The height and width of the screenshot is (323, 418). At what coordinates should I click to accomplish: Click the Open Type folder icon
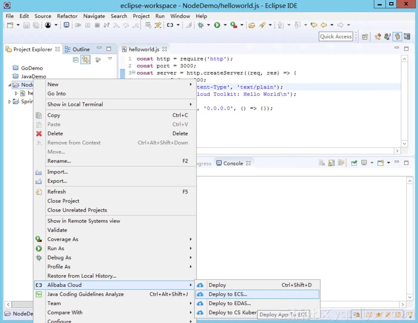tap(252, 25)
